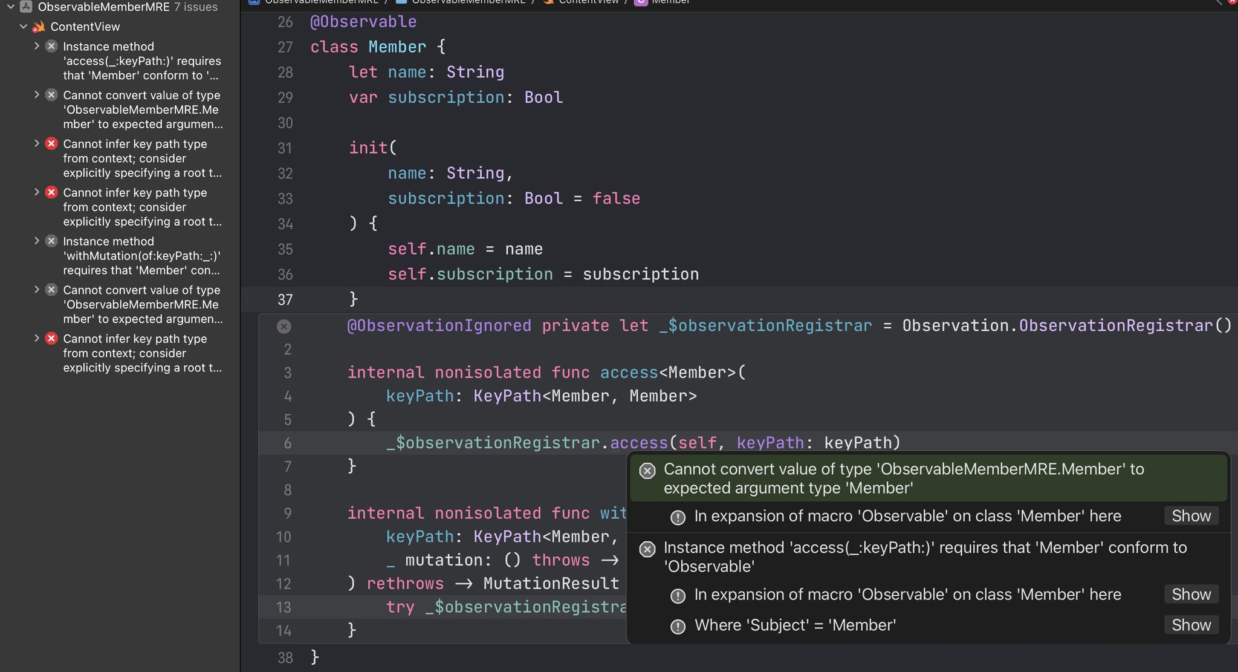Click line number 37 in the gutter
The height and width of the screenshot is (672, 1238).
pyautogui.click(x=285, y=300)
